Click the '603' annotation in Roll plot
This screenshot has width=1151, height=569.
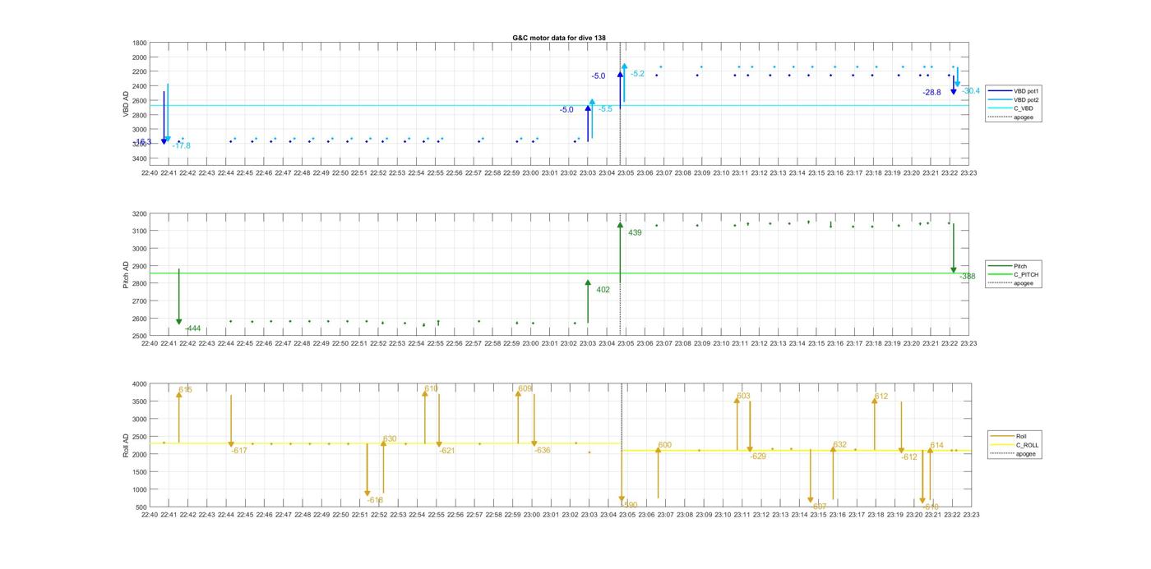743,397
